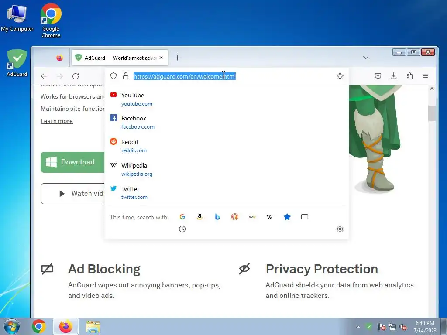Search this time with eBay icon
This screenshot has height=335, width=447.
click(252, 217)
